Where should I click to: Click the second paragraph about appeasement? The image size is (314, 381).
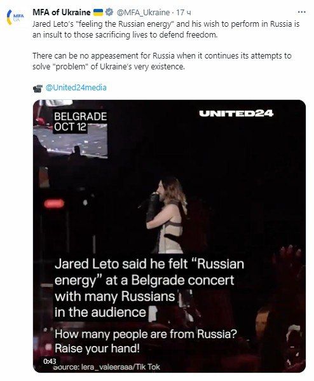162,61
